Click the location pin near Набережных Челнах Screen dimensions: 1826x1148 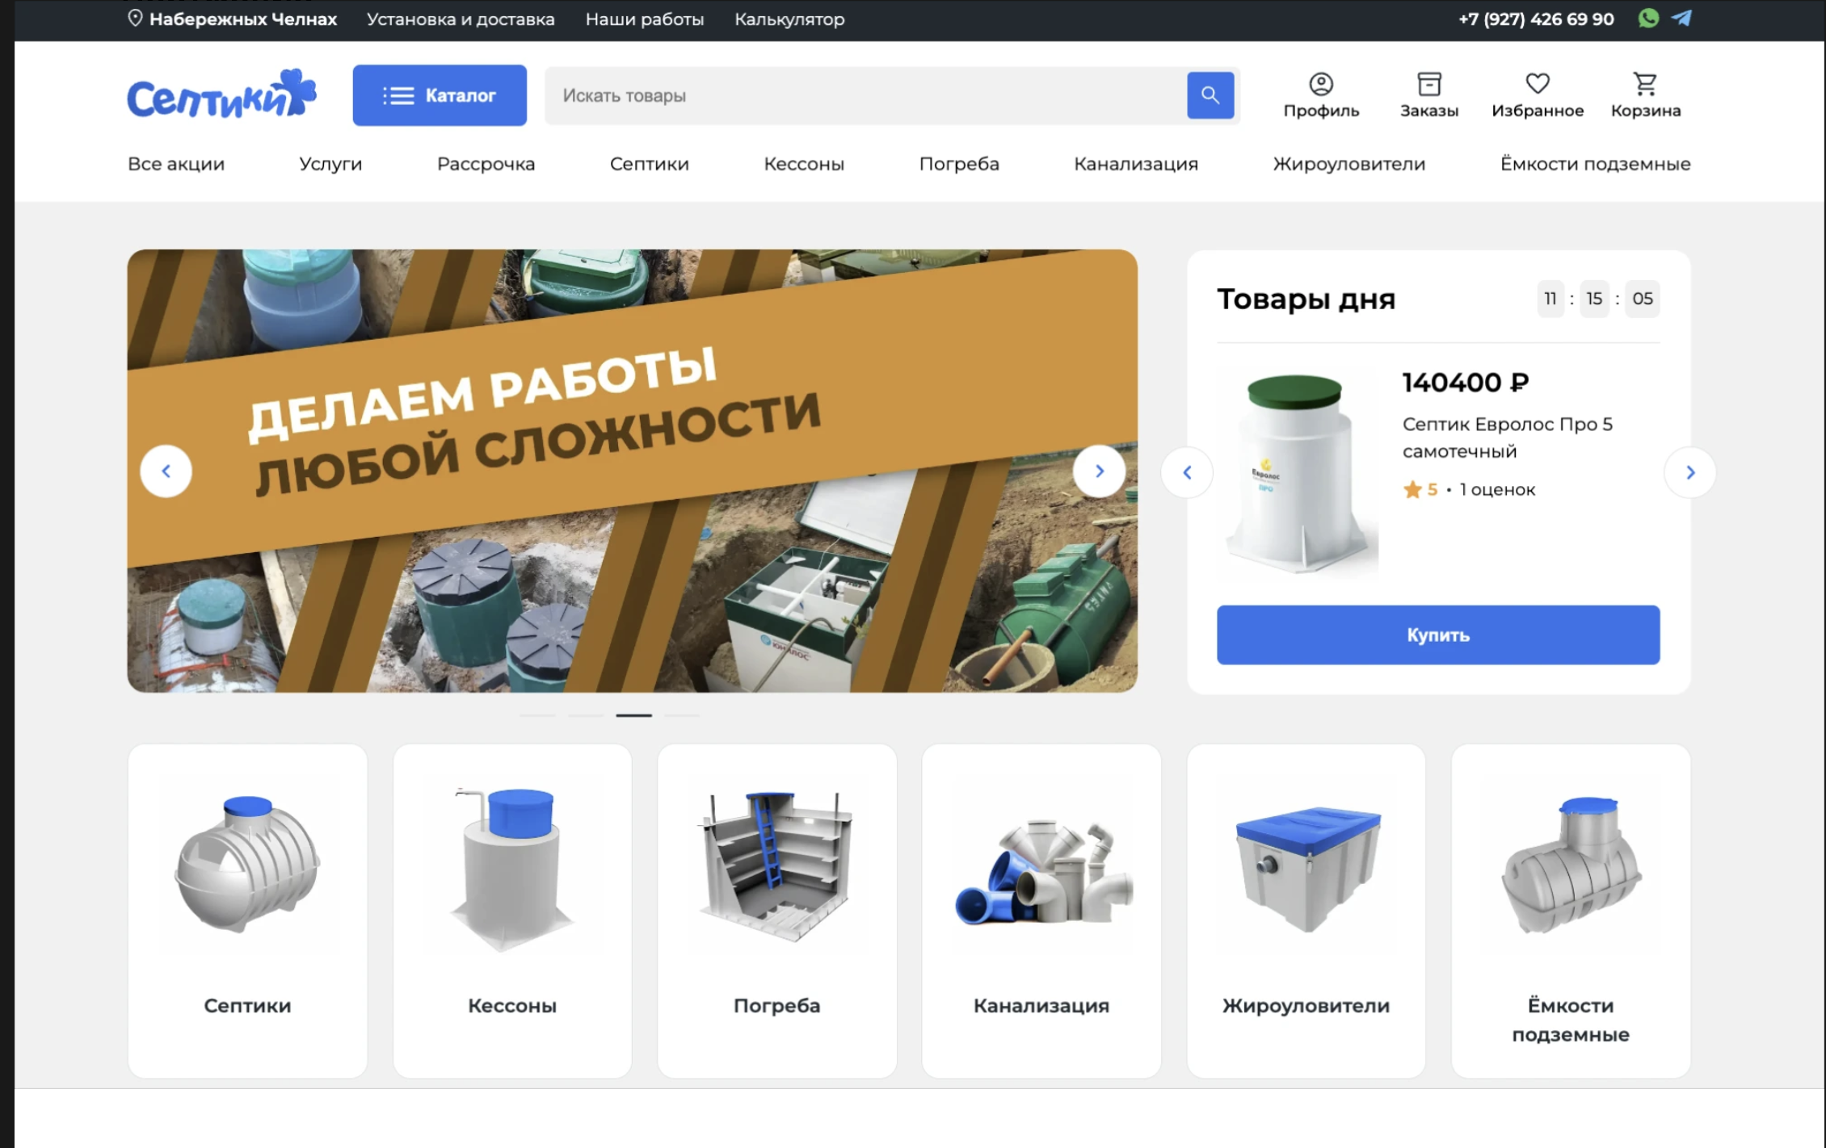(x=133, y=18)
